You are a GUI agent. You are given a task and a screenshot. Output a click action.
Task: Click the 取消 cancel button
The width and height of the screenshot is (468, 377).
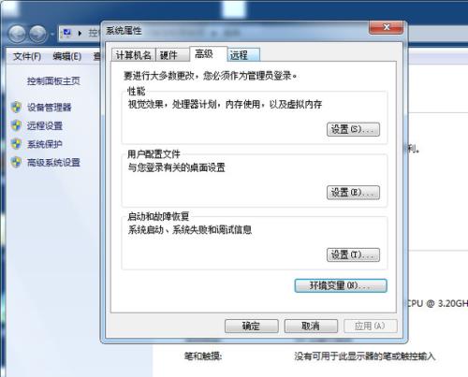(311, 326)
